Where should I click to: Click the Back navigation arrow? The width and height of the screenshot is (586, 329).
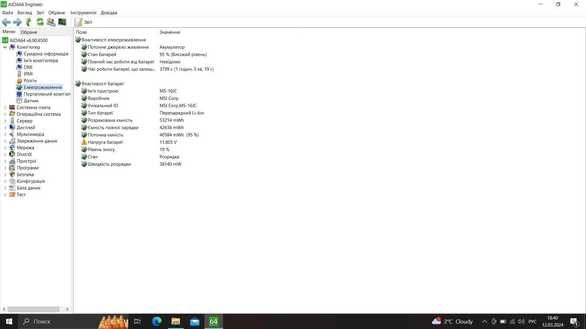pos(6,22)
